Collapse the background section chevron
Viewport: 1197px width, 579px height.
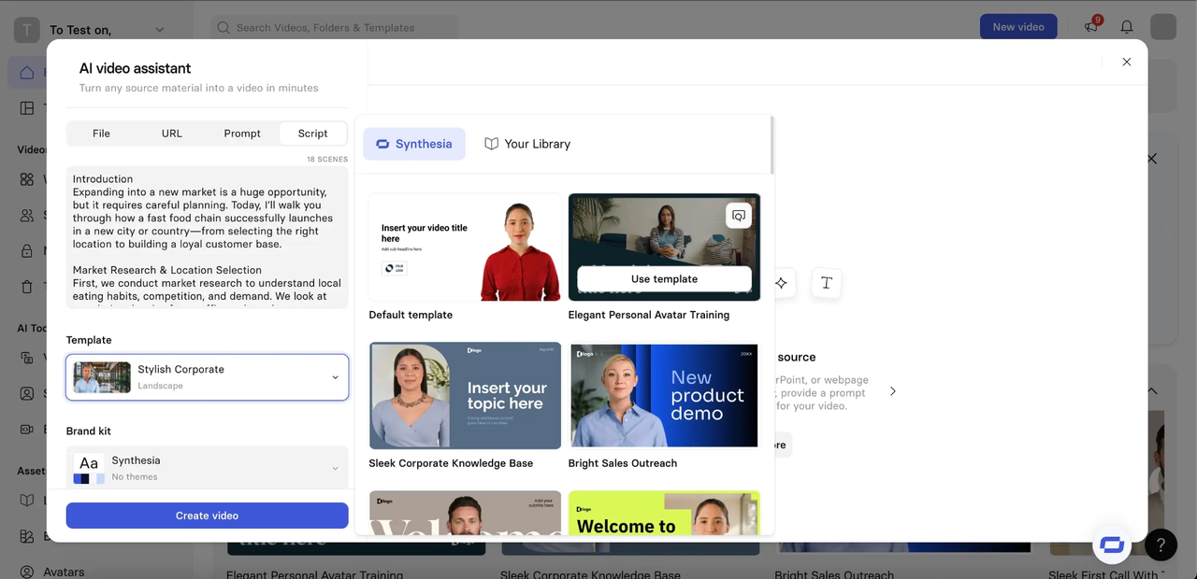tap(1152, 390)
